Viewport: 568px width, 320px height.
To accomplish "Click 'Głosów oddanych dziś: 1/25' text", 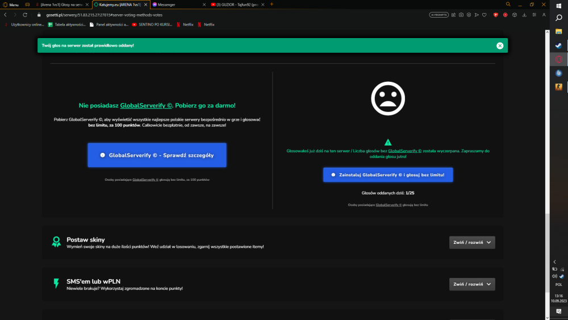I will [x=388, y=193].
